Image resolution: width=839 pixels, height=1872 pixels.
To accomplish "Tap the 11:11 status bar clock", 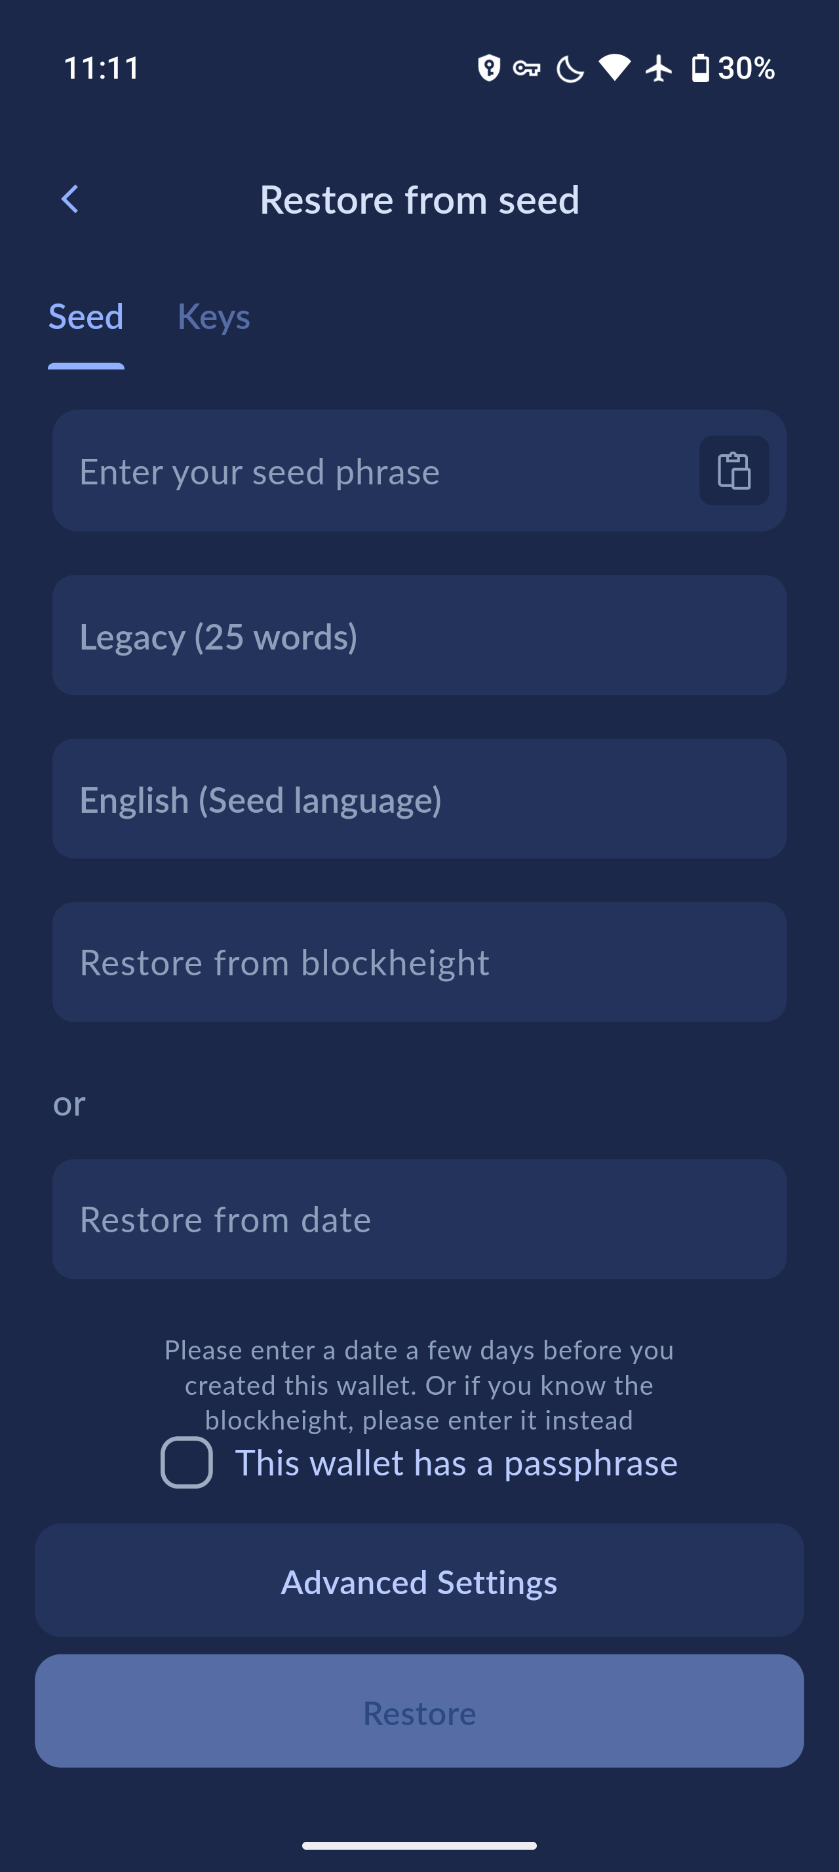I will click(x=102, y=68).
